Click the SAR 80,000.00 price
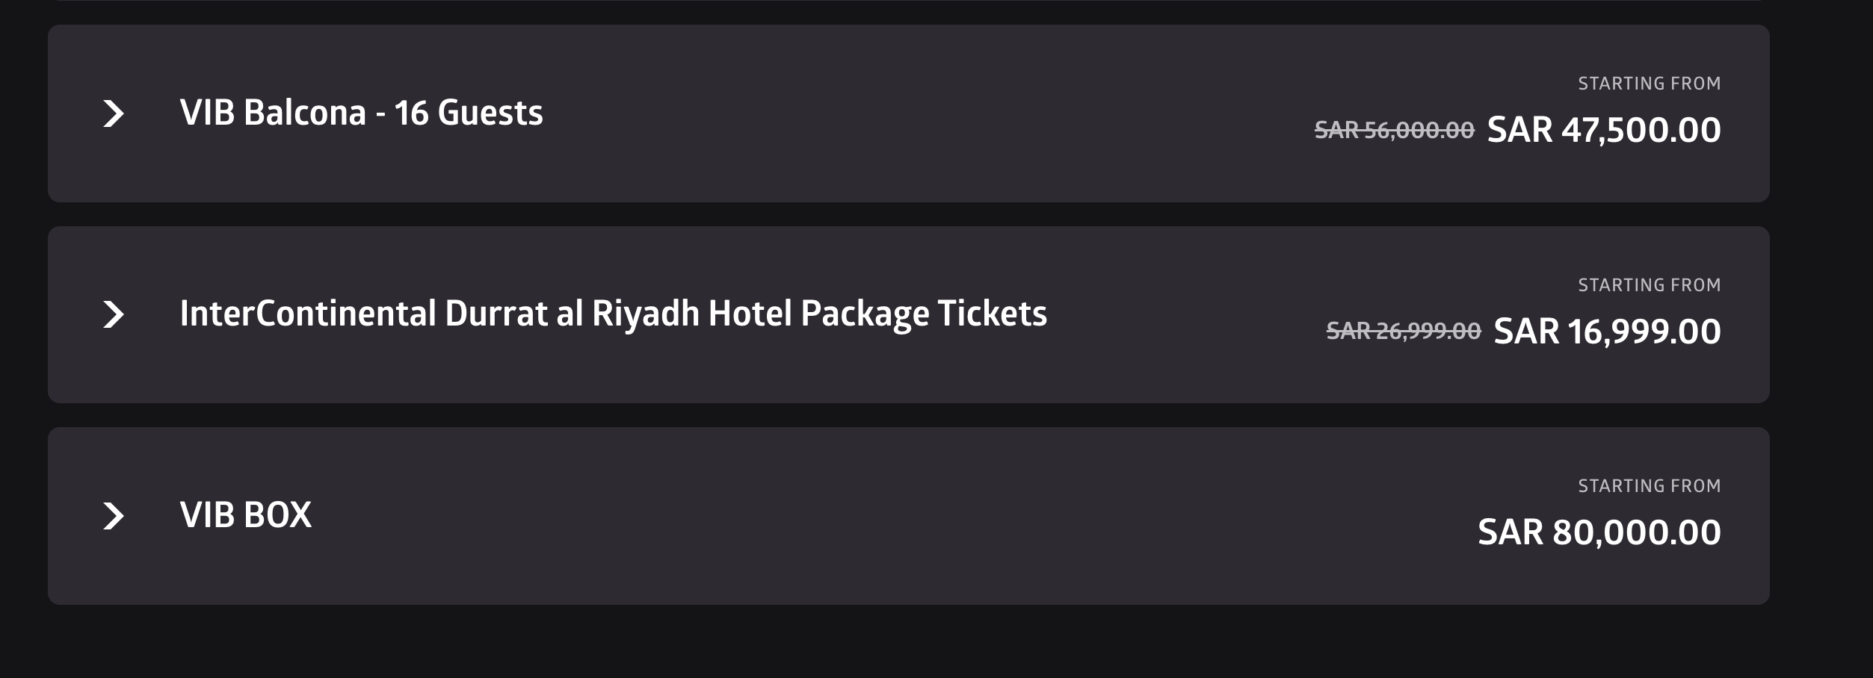The width and height of the screenshot is (1873, 678). pyautogui.click(x=1599, y=532)
